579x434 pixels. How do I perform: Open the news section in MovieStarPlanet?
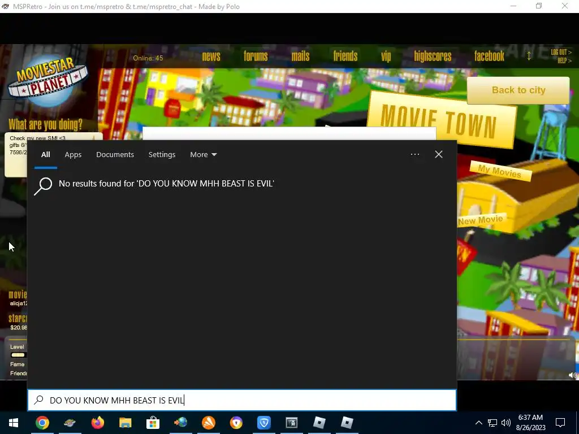(x=211, y=56)
